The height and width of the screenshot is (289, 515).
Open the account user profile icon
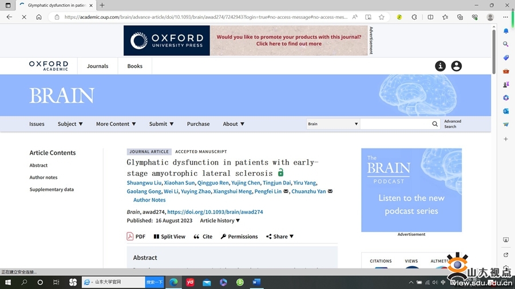456,66
